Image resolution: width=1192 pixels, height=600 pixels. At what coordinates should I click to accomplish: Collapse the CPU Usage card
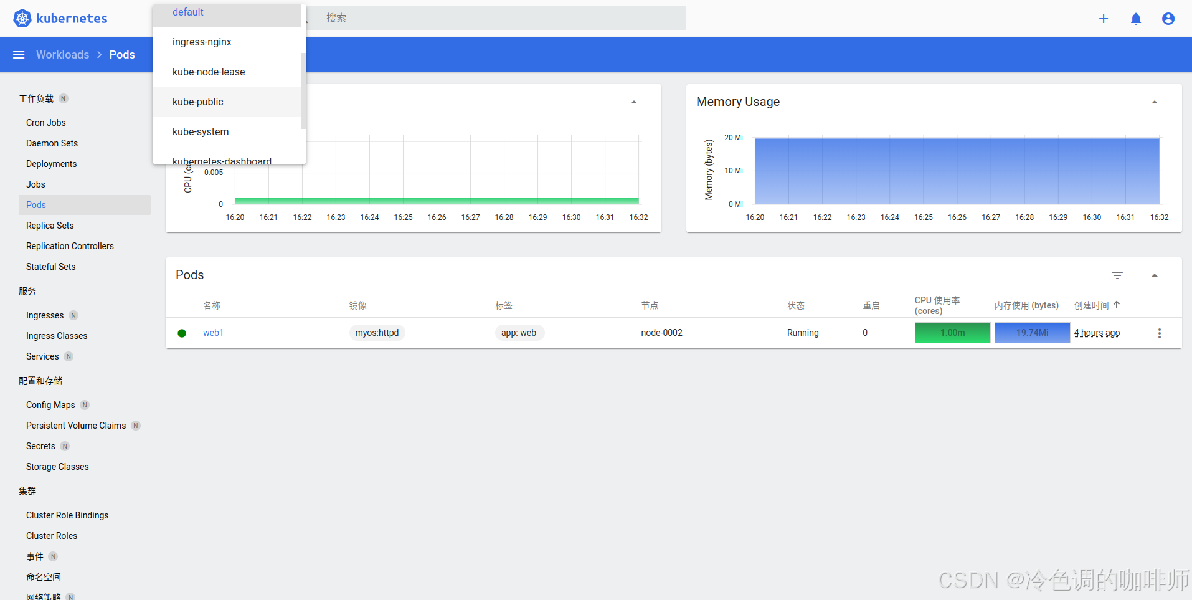point(634,102)
